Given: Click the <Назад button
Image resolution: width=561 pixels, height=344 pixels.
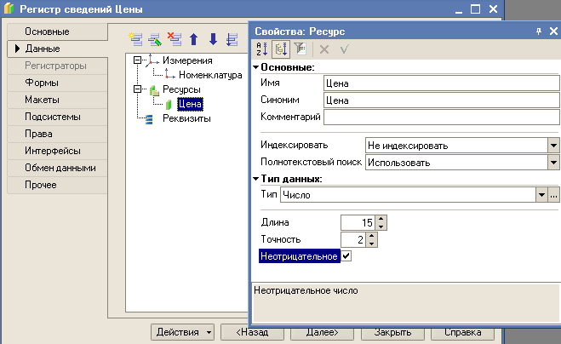Looking at the screenshot, I should (252, 333).
